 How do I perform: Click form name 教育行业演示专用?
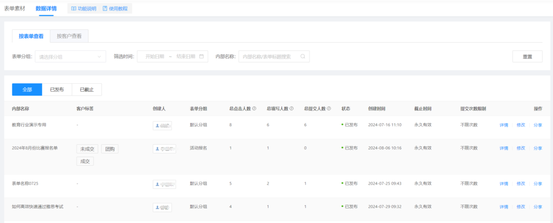[x=29, y=125]
